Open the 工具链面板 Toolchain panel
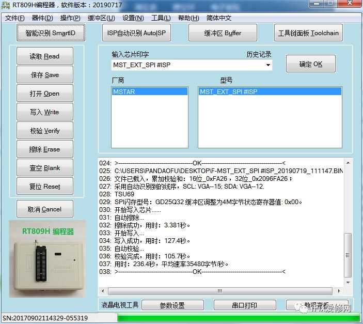The height and width of the screenshot is (324, 363). coord(308,33)
